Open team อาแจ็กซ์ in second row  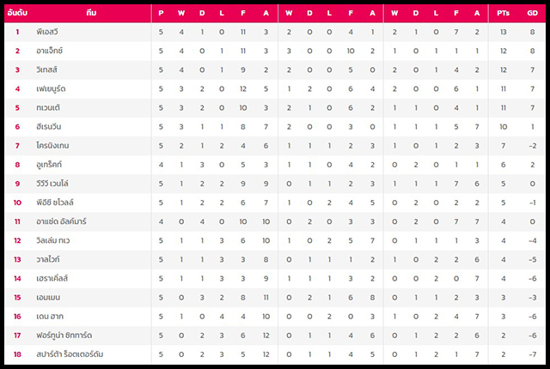(x=50, y=51)
